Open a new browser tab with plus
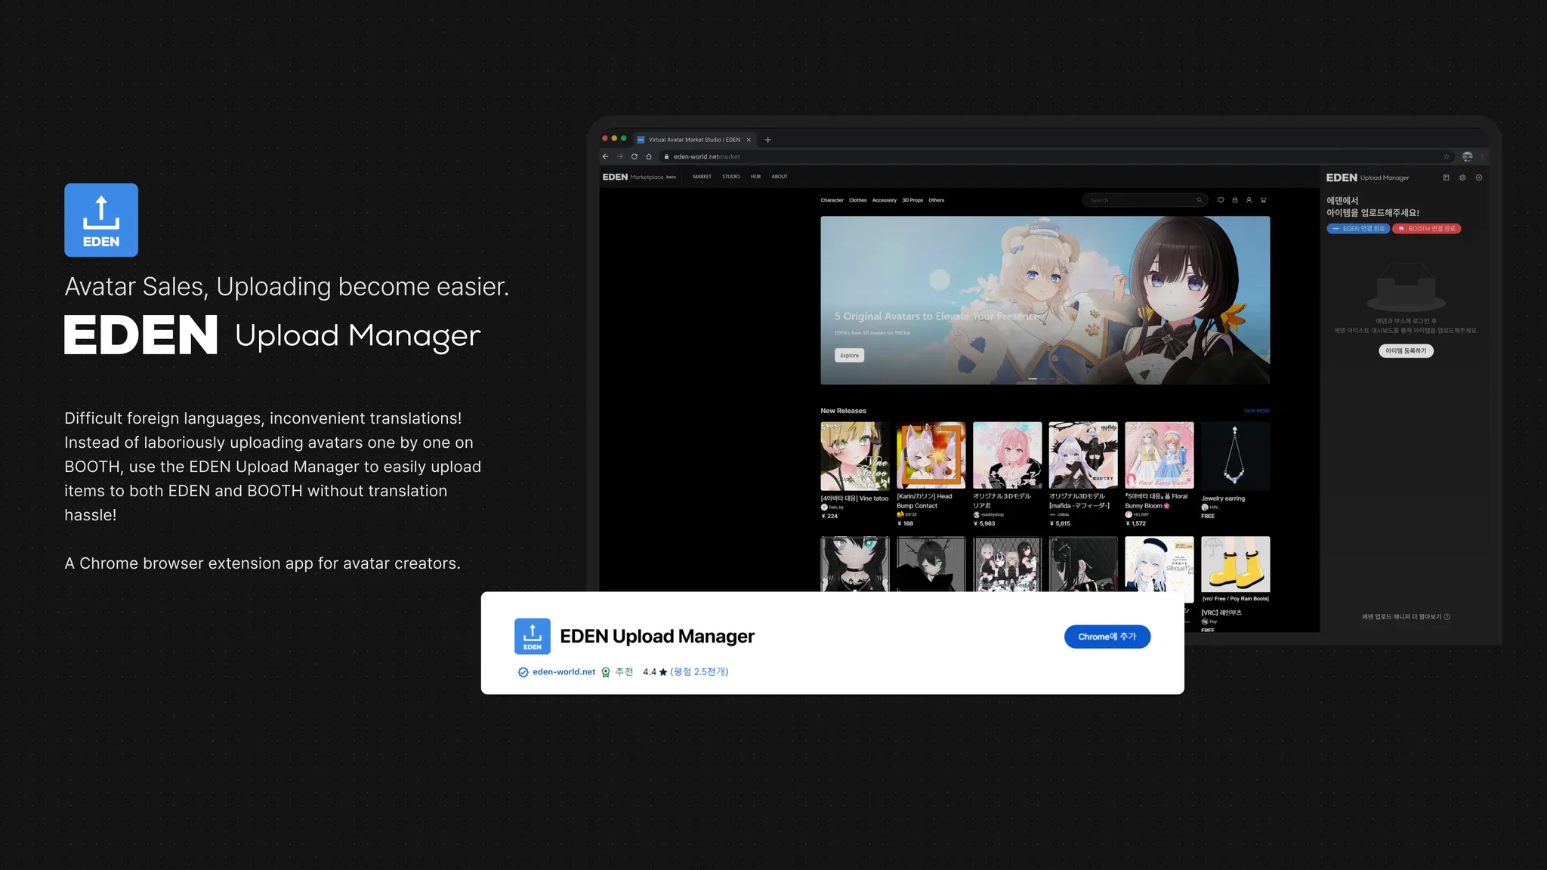Screen dimensions: 1547x870 point(767,140)
